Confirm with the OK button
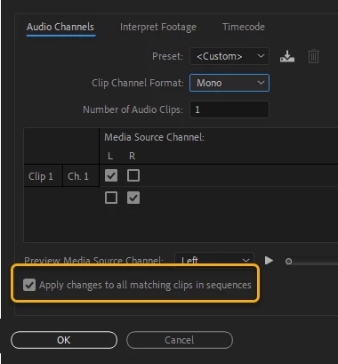 [64, 340]
